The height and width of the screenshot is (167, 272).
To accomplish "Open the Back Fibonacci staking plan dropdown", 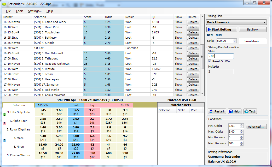I will 236,22.
